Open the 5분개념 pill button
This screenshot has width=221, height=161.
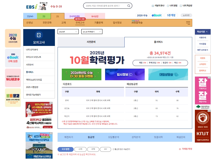(171, 15)
